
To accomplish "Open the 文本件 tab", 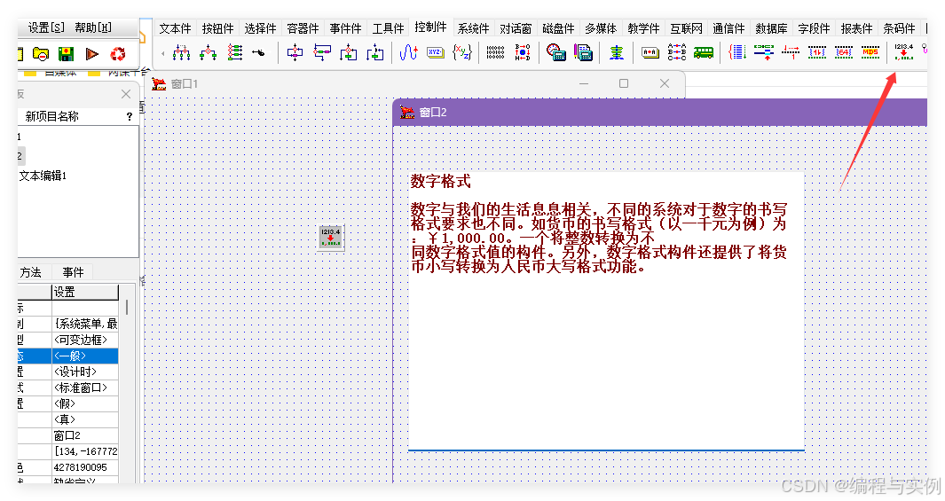I will pyautogui.click(x=175, y=28).
